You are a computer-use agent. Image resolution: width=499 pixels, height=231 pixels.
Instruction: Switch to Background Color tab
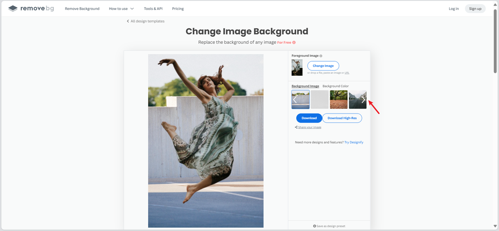point(336,86)
